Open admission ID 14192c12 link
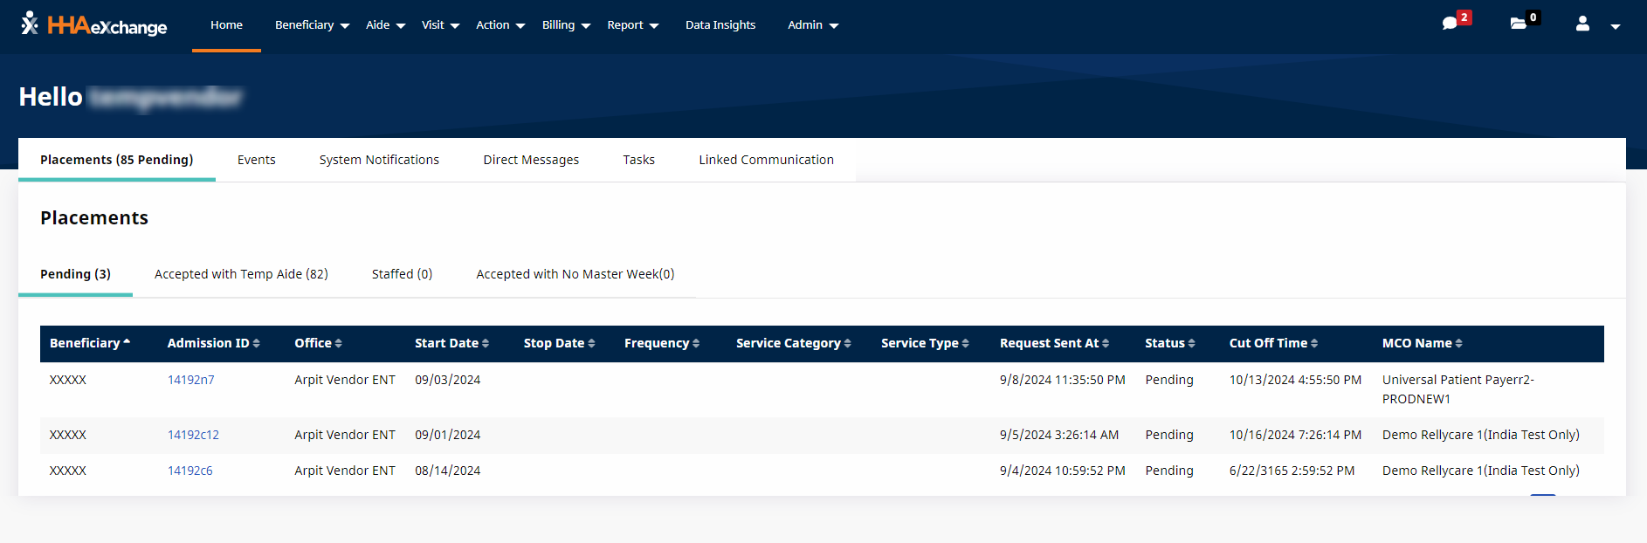 (193, 435)
